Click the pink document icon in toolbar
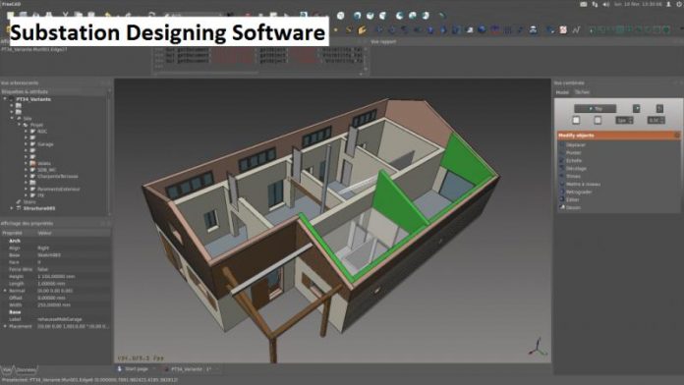 (x=563, y=30)
